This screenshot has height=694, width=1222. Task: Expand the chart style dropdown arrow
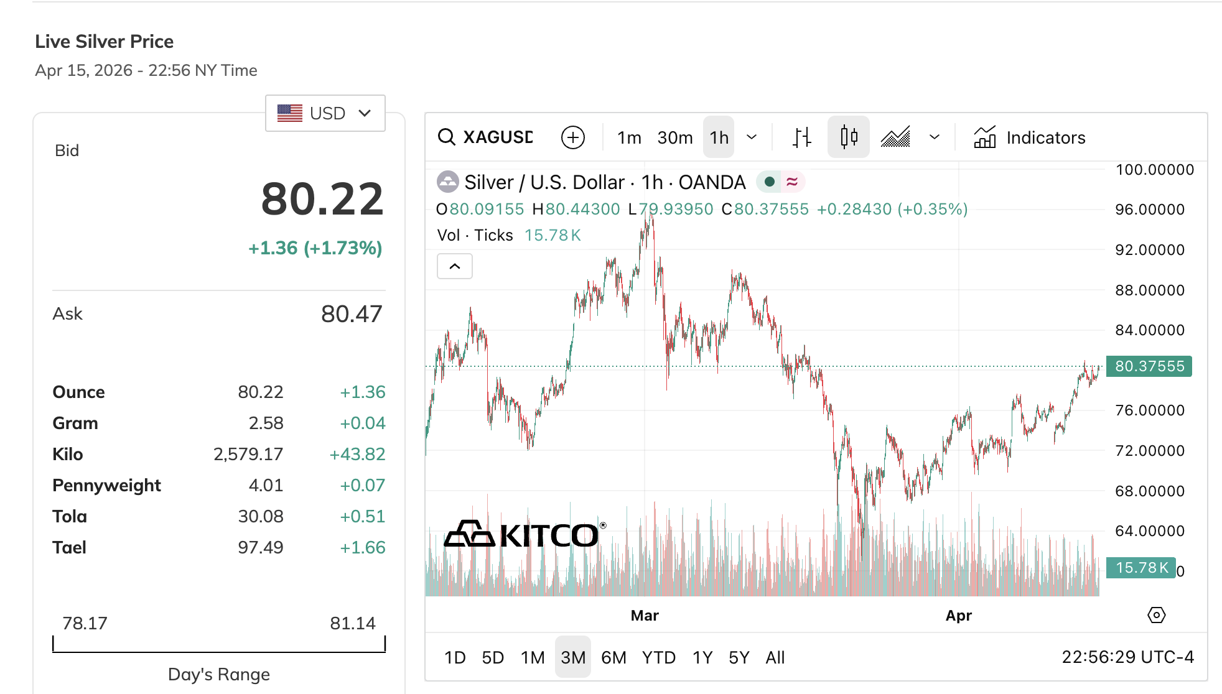[x=935, y=137]
